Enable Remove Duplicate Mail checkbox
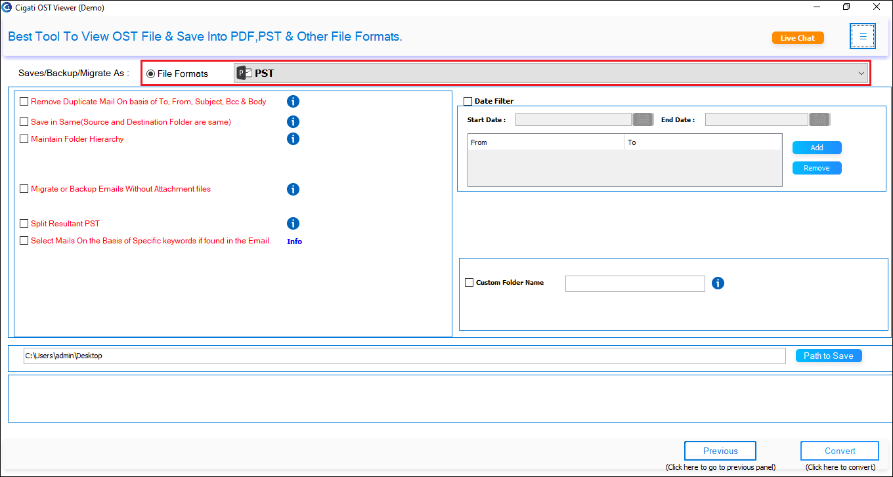Image resolution: width=893 pixels, height=477 pixels. (x=24, y=102)
